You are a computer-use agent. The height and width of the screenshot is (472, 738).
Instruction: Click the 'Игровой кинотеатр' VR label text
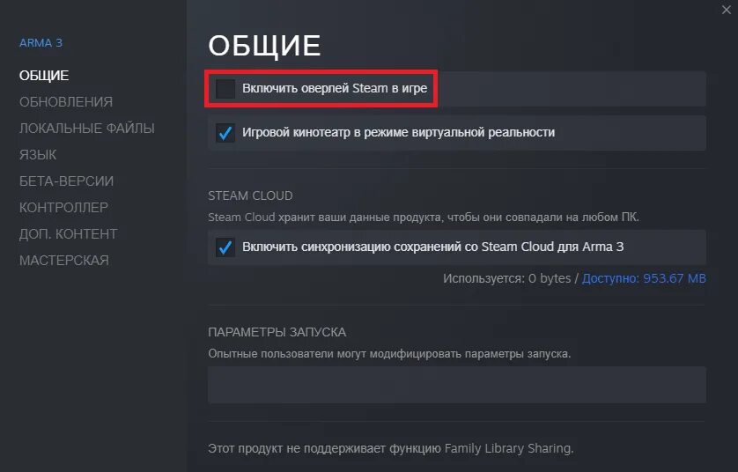coord(398,132)
